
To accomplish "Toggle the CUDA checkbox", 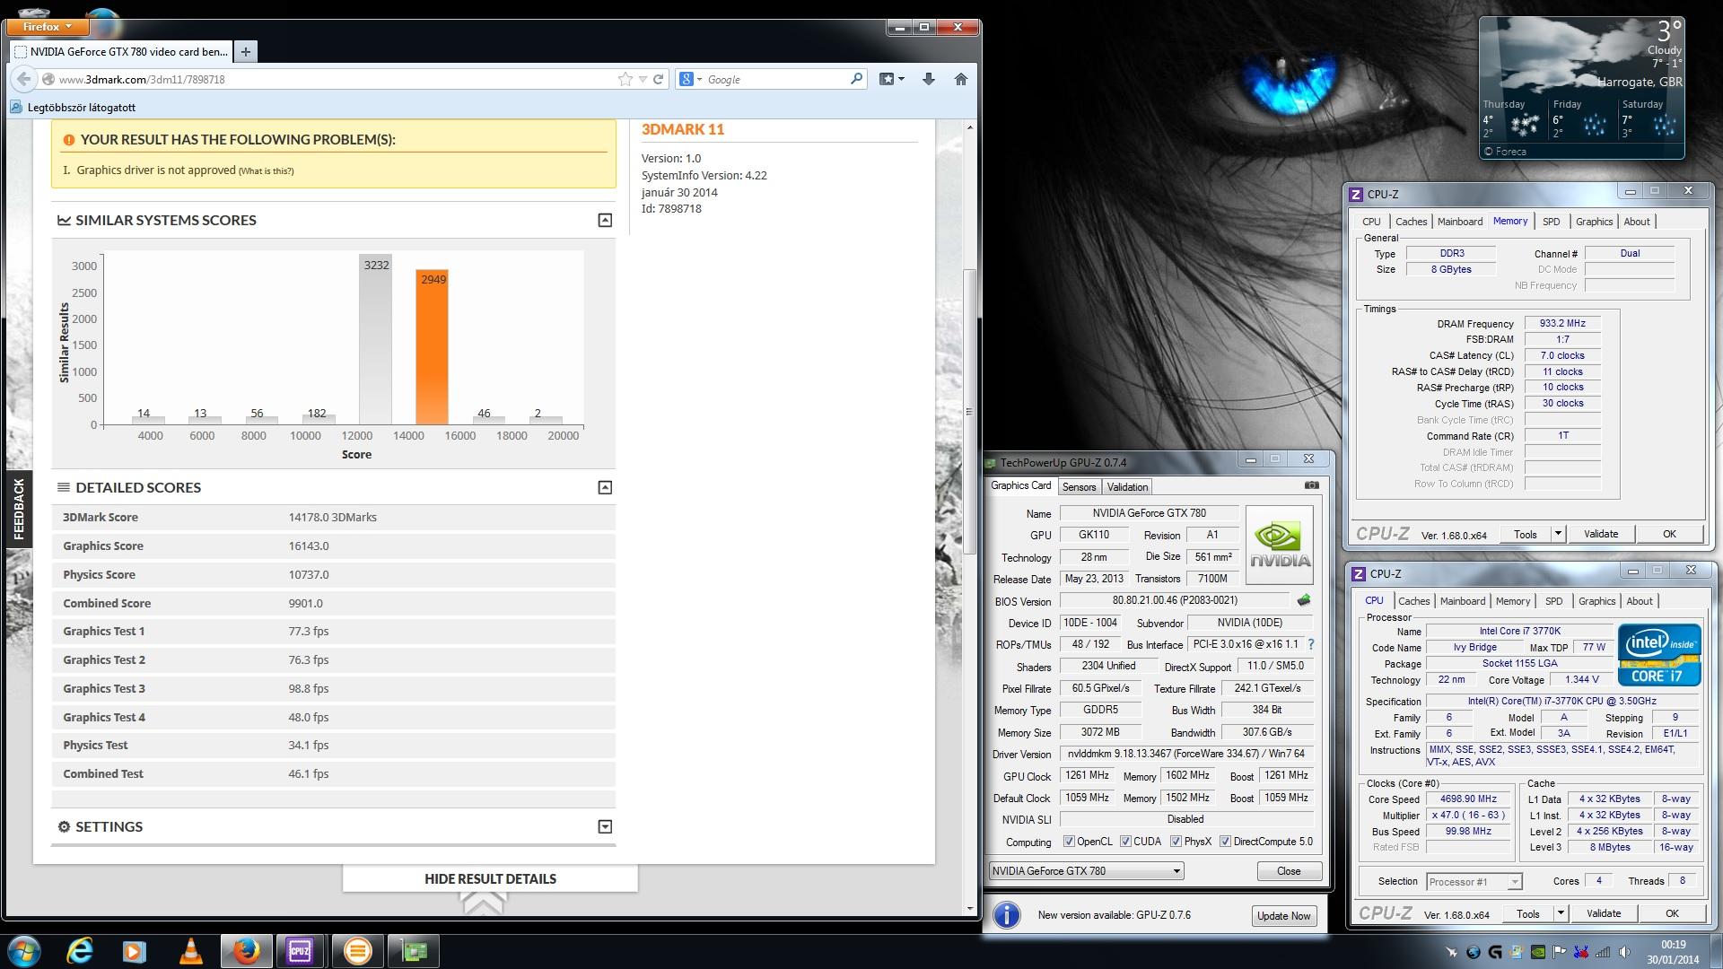I will coord(1125,842).
